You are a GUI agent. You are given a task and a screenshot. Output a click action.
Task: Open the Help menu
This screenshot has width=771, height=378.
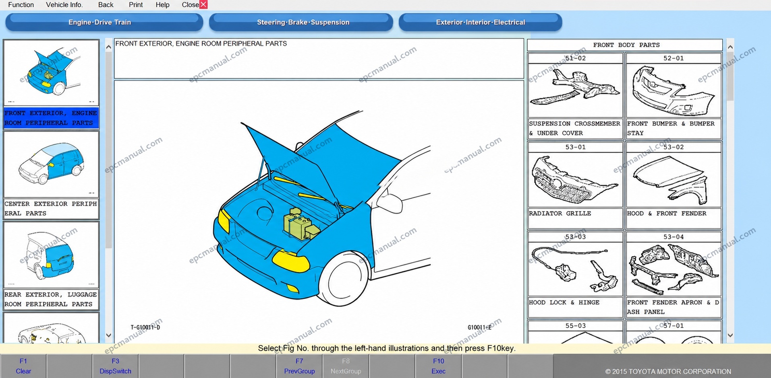click(x=163, y=5)
